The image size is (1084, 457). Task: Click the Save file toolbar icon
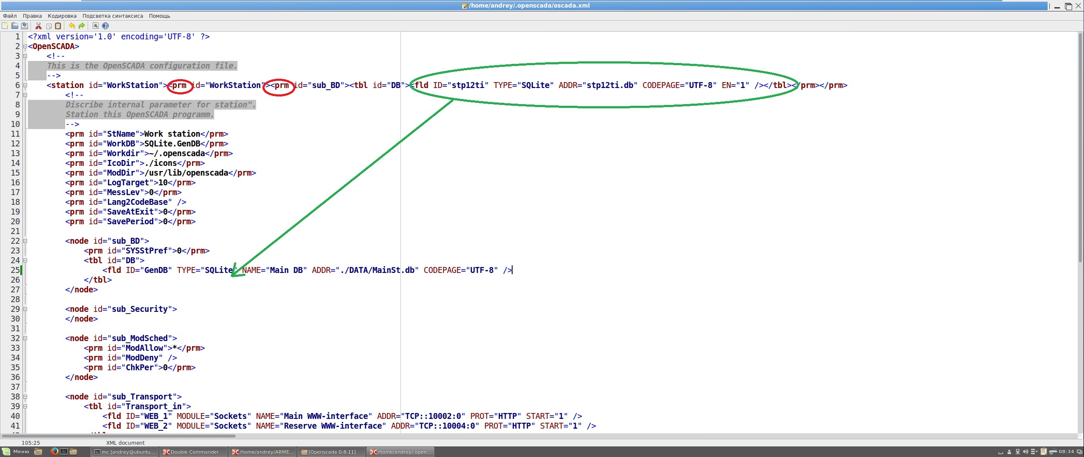pos(25,26)
